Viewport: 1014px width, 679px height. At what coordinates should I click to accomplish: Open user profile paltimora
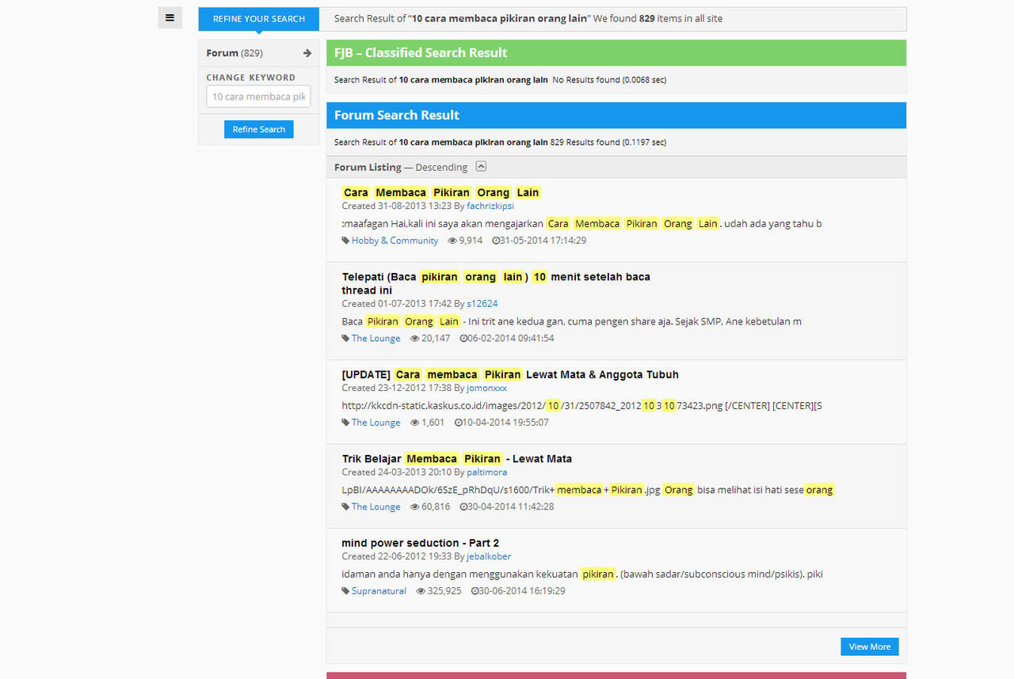[x=487, y=472]
